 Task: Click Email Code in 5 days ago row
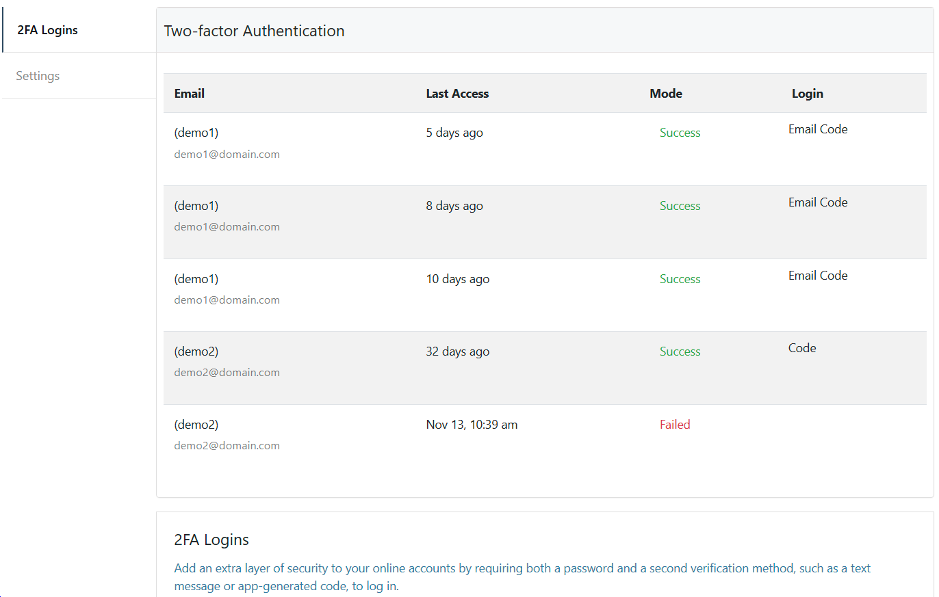[x=818, y=129]
